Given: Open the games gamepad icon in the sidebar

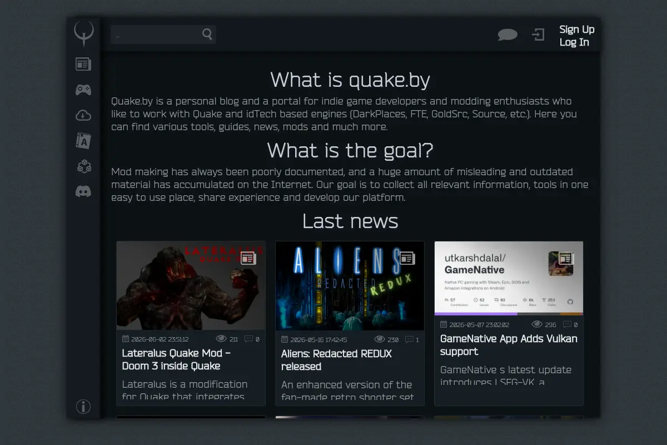Looking at the screenshot, I should (83, 90).
